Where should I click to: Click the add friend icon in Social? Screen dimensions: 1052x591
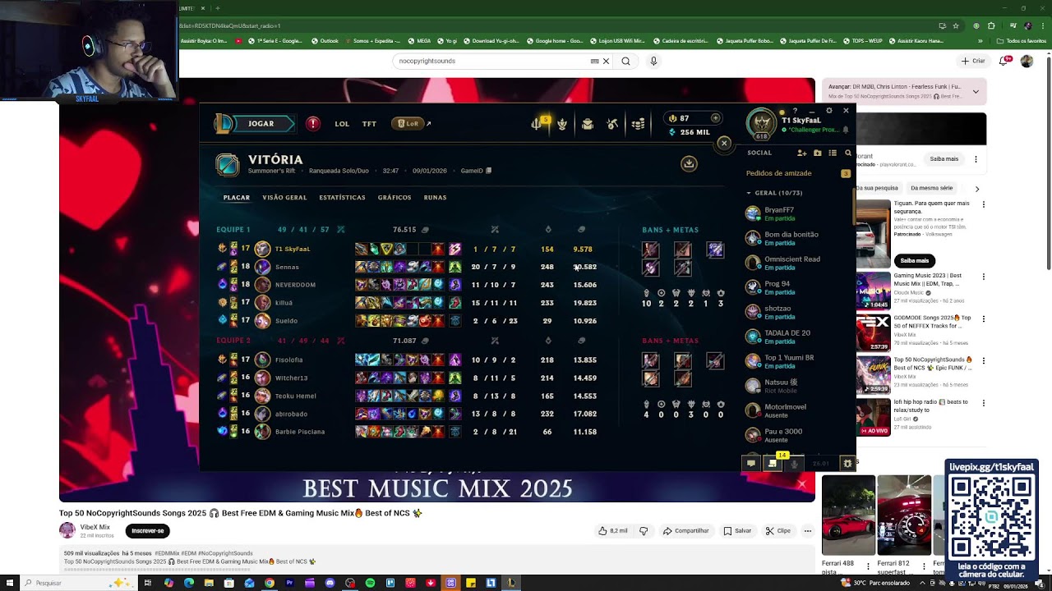tap(801, 153)
